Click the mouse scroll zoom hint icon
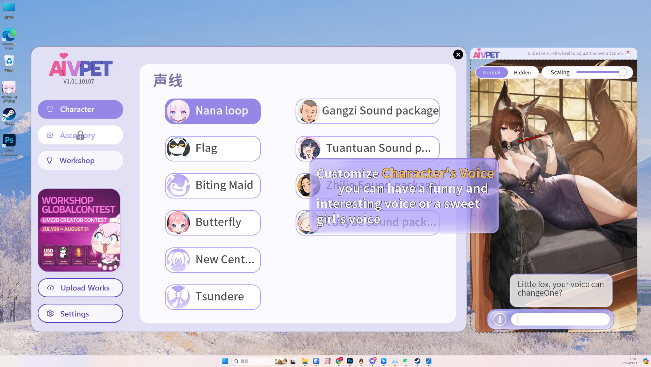The image size is (651, 367). pos(628,53)
